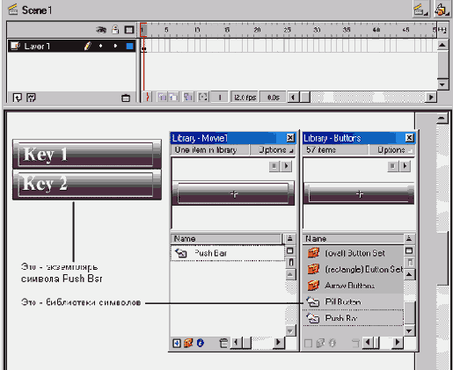Click the Add Layer icon below layers
The width and height of the screenshot is (453, 370).
coord(18,98)
